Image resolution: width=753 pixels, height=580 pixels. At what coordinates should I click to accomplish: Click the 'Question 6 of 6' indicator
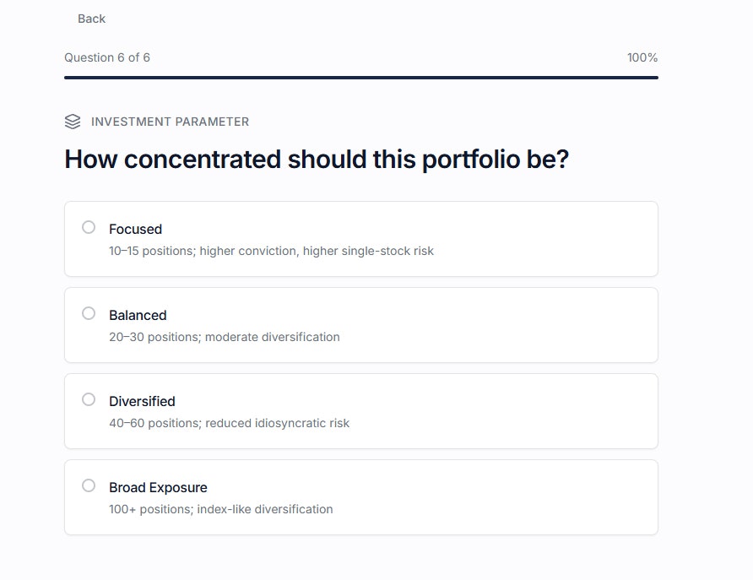click(x=107, y=57)
